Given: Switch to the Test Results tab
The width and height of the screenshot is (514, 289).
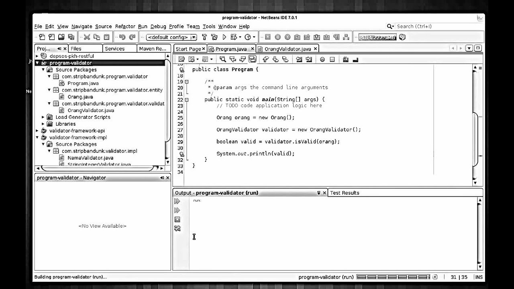Looking at the screenshot, I should click(345, 193).
